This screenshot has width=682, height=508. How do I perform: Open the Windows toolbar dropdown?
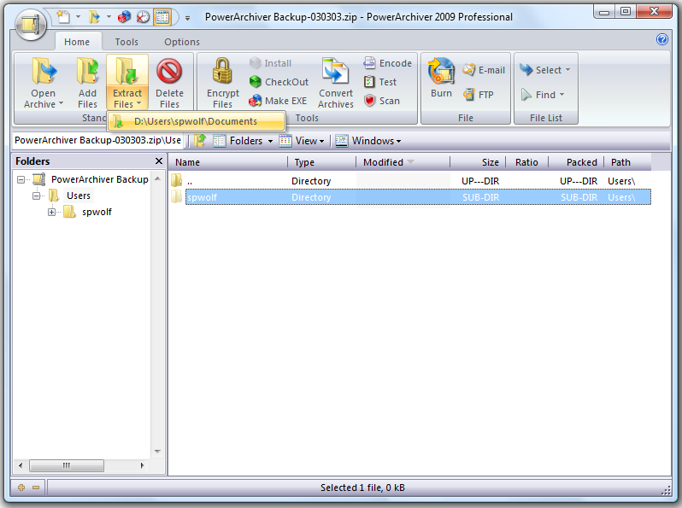[x=368, y=141]
